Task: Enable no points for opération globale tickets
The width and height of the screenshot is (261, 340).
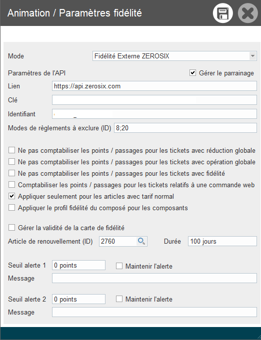Action: tap(11, 162)
